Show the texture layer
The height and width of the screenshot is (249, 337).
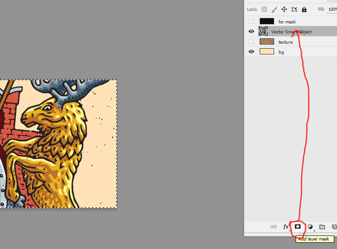[x=251, y=41]
